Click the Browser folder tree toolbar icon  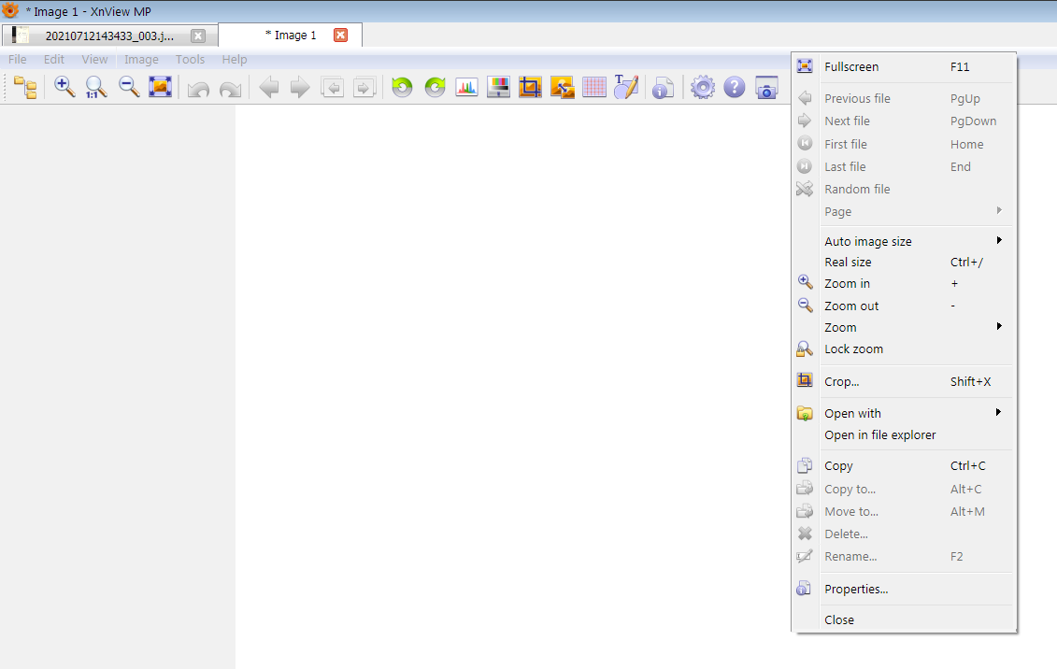point(26,88)
